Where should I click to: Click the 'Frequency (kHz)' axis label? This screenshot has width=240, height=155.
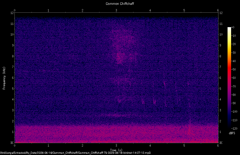[x=4, y=78]
